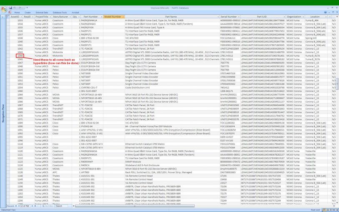
Task: Click the Undo icon in Quick Access Toolbar
Action: tap(15, 8)
